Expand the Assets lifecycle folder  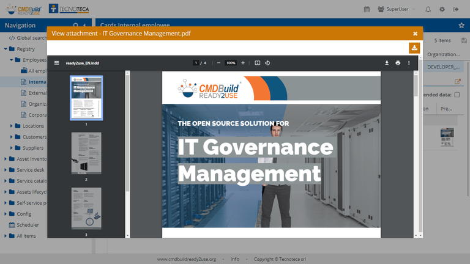click(x=6, y=192)
